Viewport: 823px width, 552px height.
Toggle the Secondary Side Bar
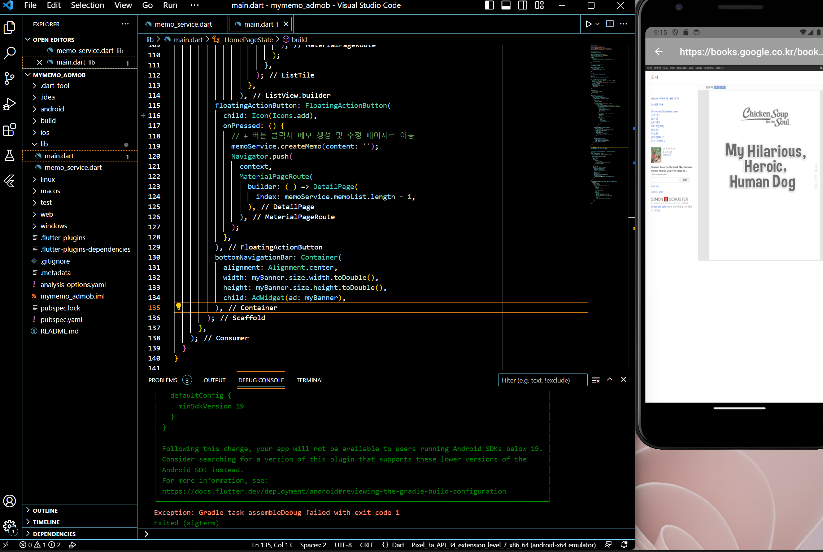point(523,5)
